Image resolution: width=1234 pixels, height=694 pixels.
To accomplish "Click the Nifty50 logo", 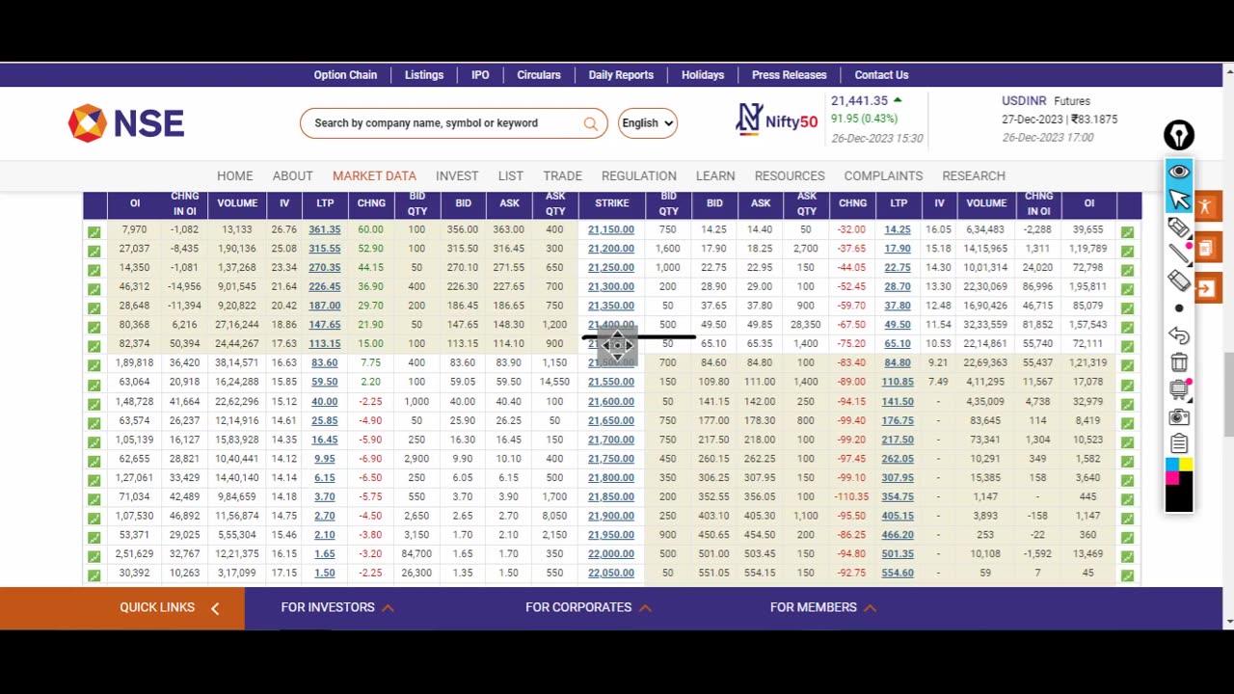I will coord(776,120).
